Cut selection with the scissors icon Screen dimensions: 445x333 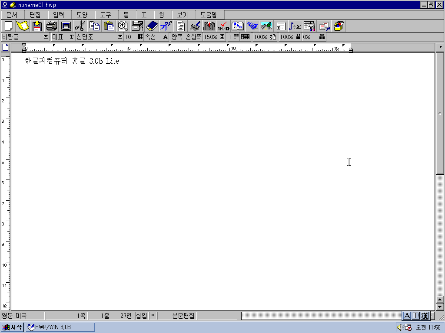coord(80,26)
